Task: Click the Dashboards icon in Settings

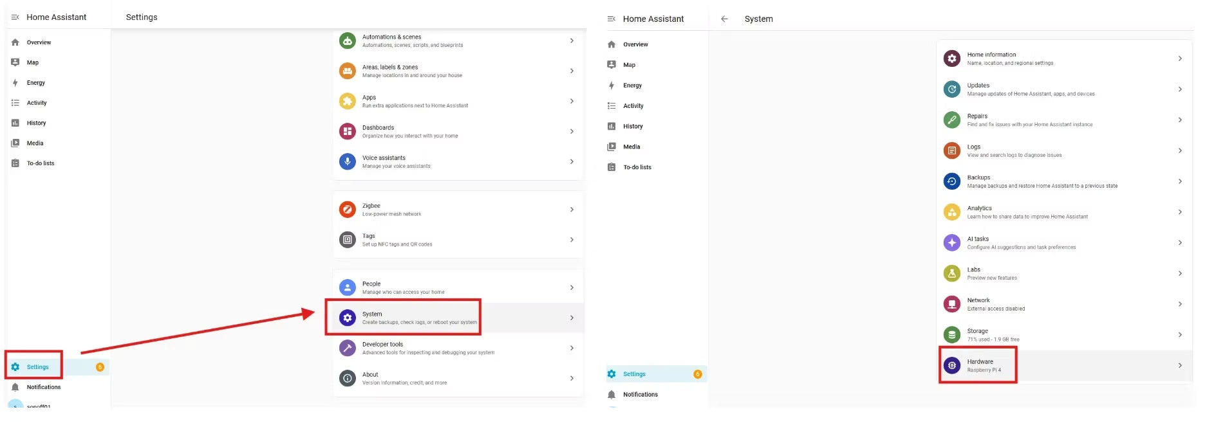Action: click(348, 131)
